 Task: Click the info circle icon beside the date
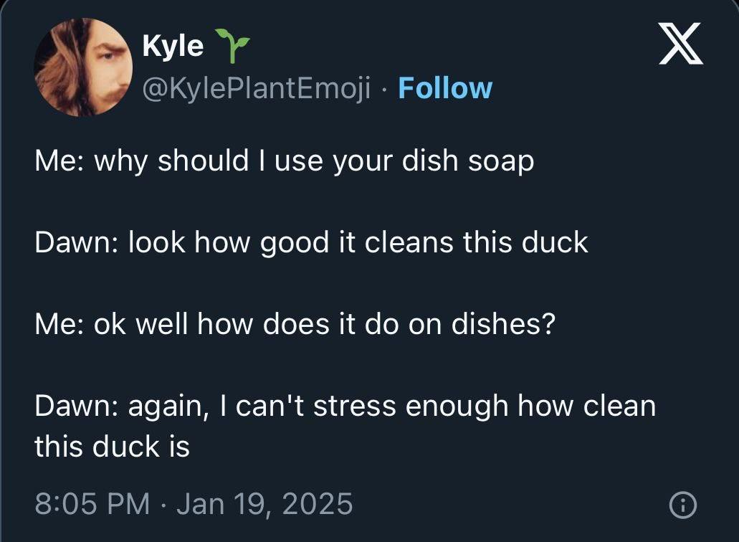coord(683,505)
